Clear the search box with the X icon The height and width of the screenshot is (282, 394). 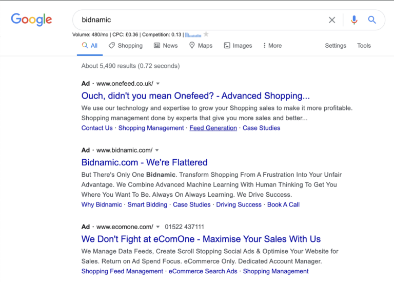click(x=332, y=20)
